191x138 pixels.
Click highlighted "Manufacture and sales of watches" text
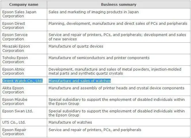79,81
